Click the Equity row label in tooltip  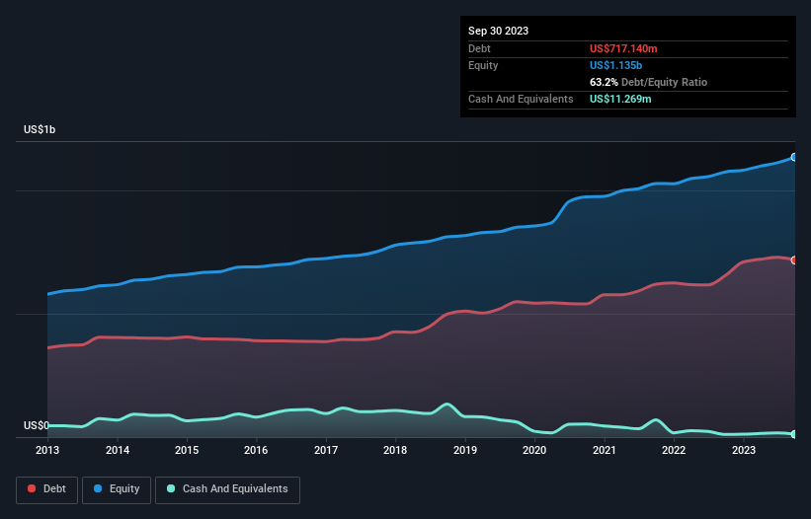[483, 65]
